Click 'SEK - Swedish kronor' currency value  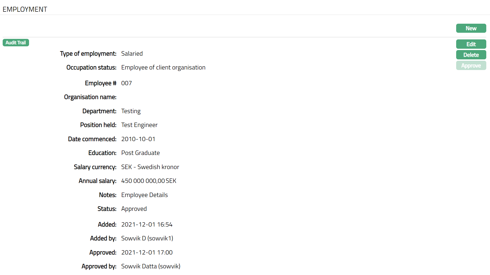[150, 167]
